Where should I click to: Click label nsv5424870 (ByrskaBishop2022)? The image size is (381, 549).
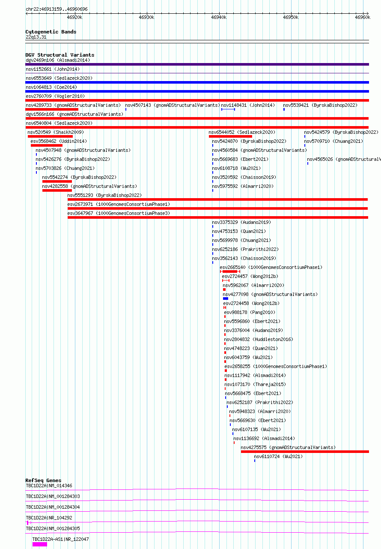click(249, 141)
